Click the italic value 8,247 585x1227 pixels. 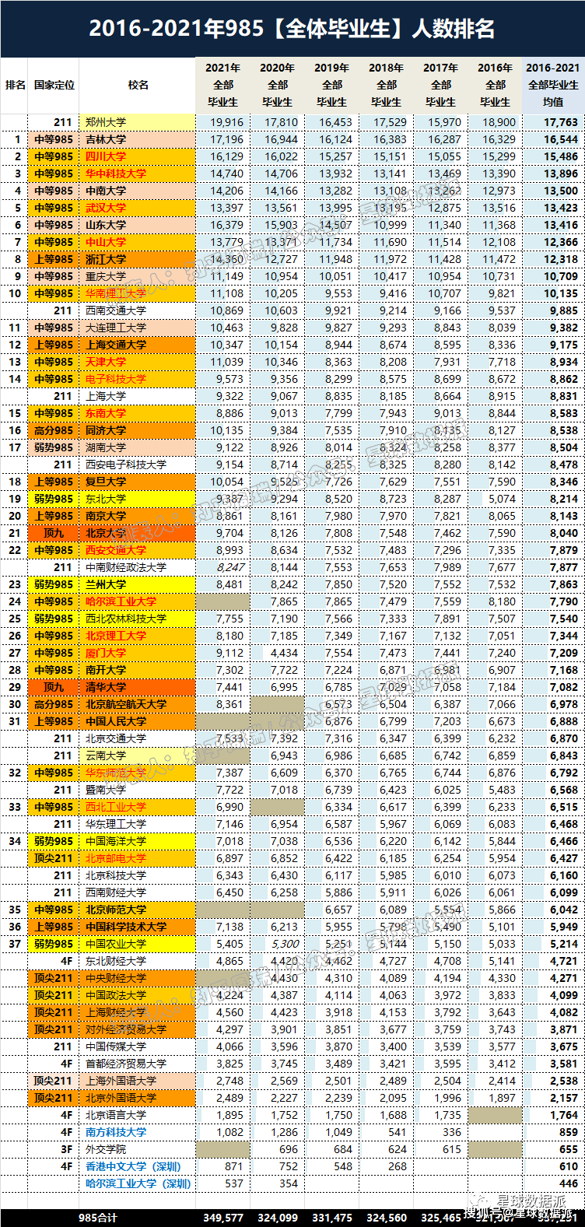click(x=230, y=567)
